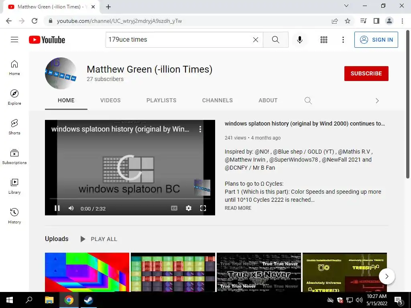This screenshot has width=411, height=308.
Task: Open File Explorer from the taskbar
Action: coord(49,300)
